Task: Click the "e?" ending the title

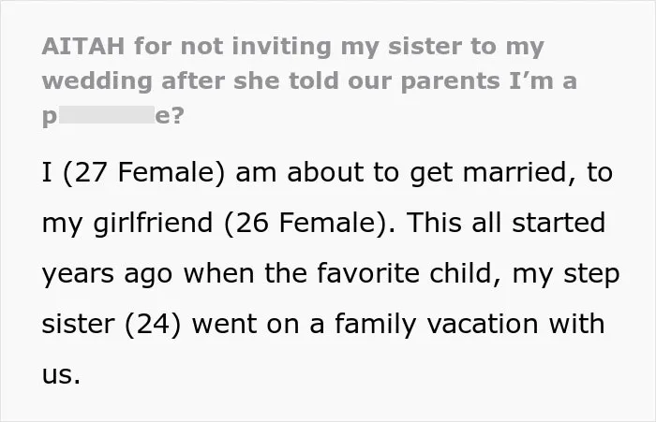Action: pos(170,116)
